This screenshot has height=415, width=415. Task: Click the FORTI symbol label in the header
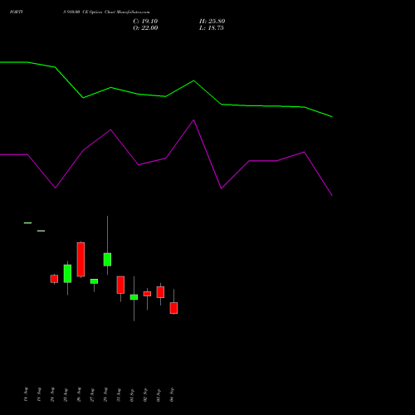16,12
